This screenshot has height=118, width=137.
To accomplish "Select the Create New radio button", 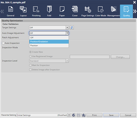I will (x=30, y=52).
